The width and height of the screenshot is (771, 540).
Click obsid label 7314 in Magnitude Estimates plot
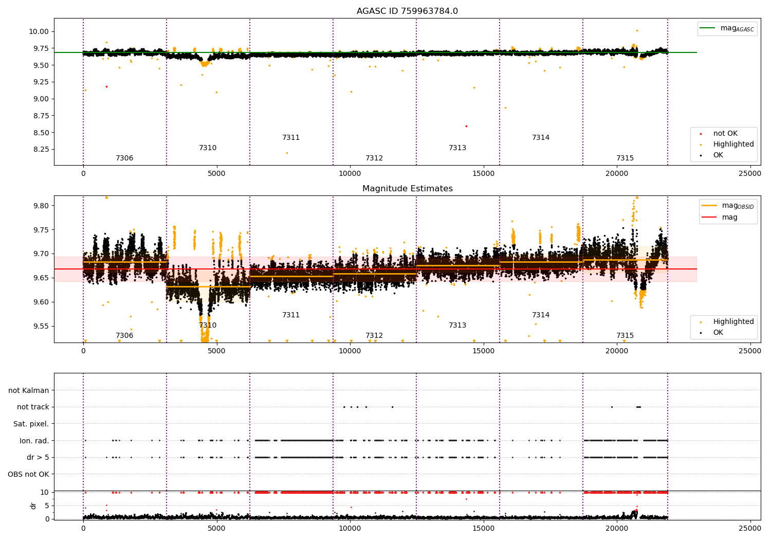(541, 315)
